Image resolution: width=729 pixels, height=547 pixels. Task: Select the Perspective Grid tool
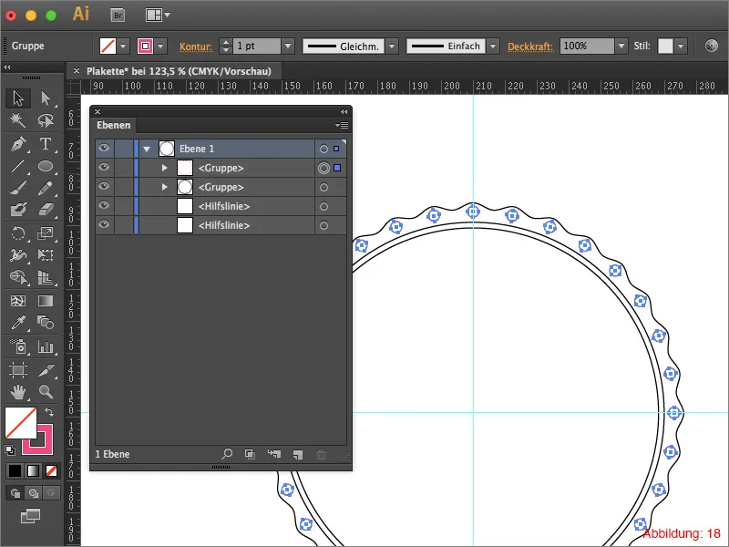coord(45,277)
